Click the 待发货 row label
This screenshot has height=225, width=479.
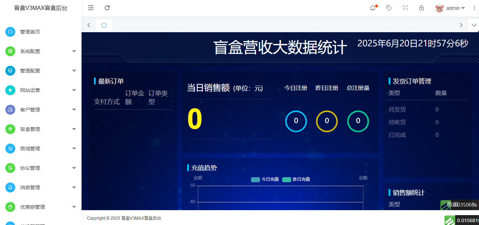(397, 110)
